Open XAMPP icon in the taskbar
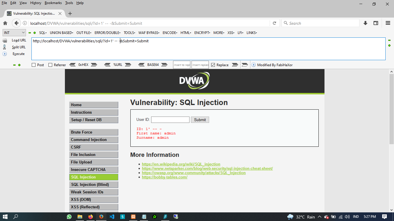 pyautogui.click(x=133, y=217)
